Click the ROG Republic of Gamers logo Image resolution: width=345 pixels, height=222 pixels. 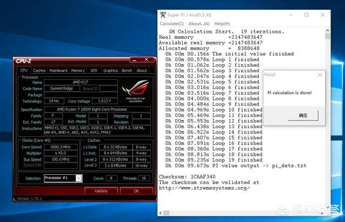136,91
